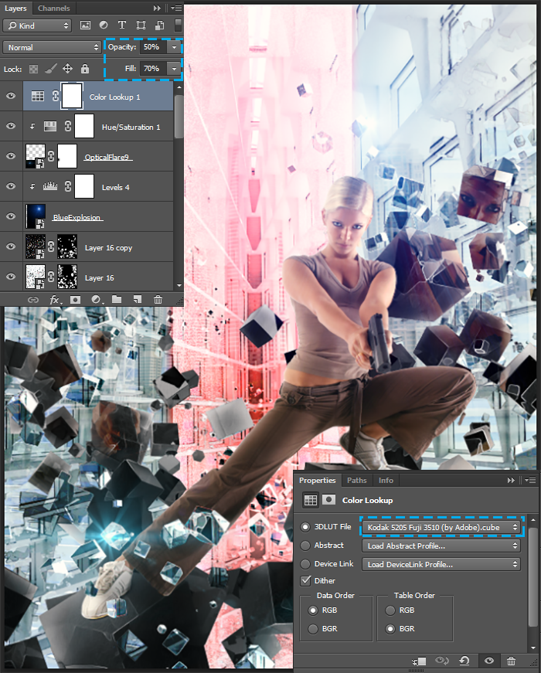Lock image pixels brush icon
This screenshot has width=541, height=673.
point(51,69)
